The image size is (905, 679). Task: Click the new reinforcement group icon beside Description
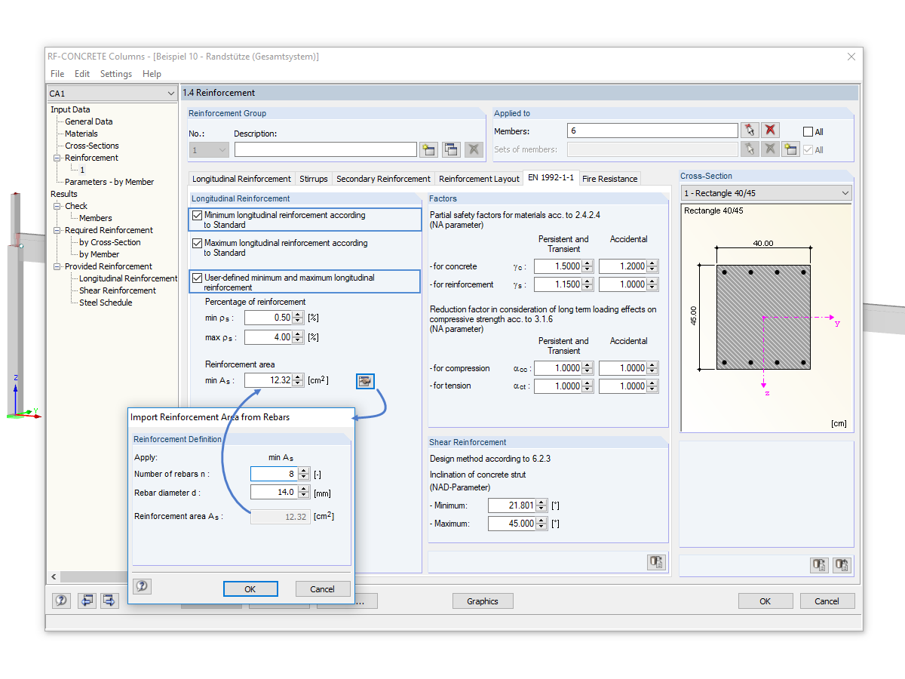pyautogui.click(x=428, y=149)
